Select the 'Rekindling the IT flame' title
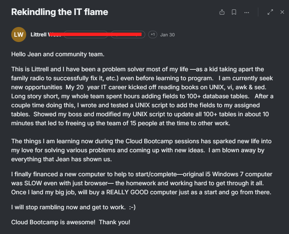The width and height of the screenshot is (289, 234). (x=60, y=12)
